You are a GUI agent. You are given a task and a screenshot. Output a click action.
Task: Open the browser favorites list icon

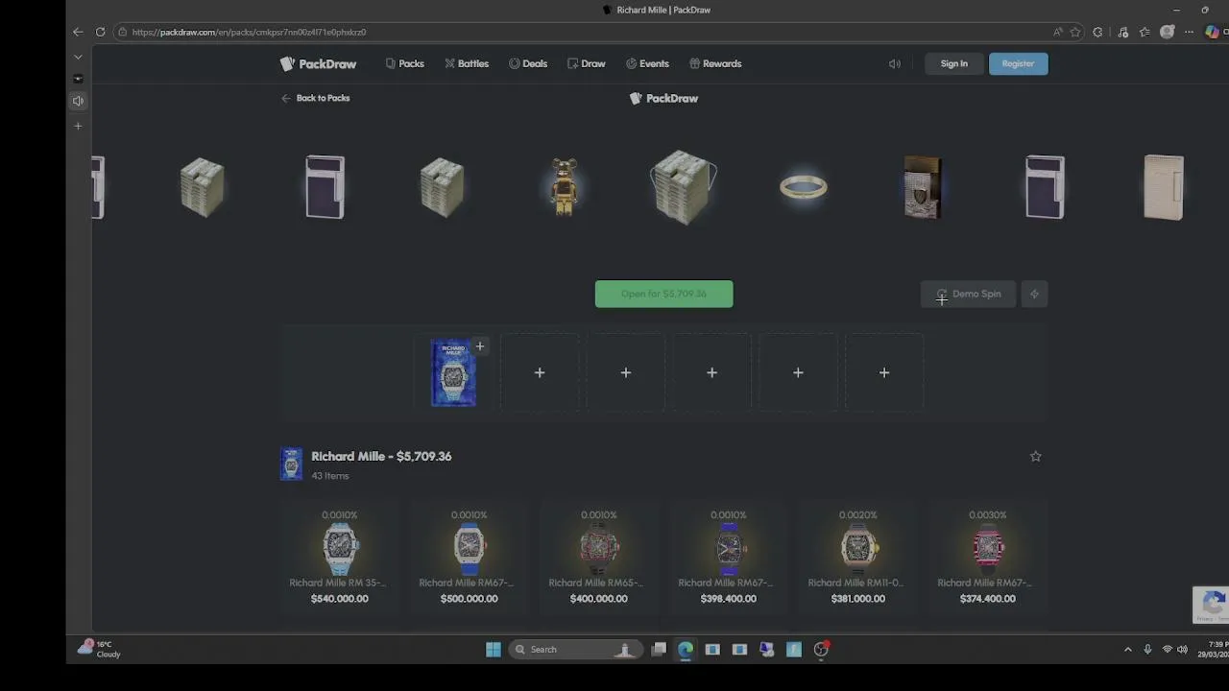(1145, 32)
